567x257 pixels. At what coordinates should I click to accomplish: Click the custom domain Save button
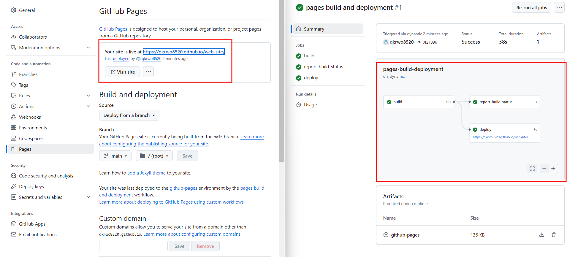coord(179,246)
